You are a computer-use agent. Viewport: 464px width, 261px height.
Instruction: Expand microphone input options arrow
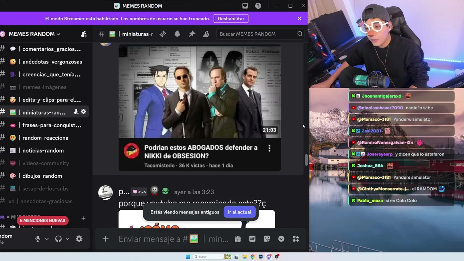(x=47, y=239)
